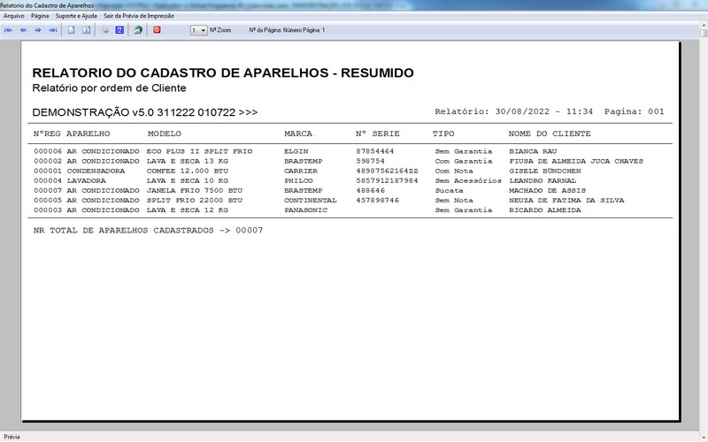Show single page view icon
The image size is (708, 442).
click(72, 30)
